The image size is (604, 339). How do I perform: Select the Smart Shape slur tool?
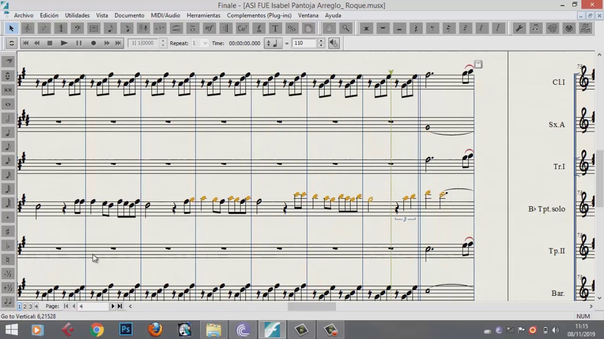pyautogui.click(x=176, y=29)
